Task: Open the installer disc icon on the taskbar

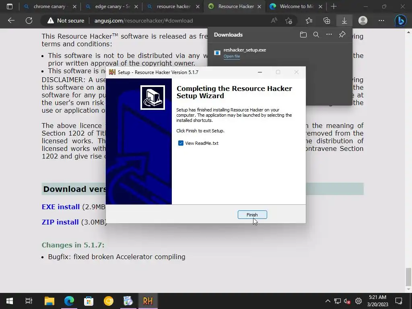Action: (x=128, y=301)
